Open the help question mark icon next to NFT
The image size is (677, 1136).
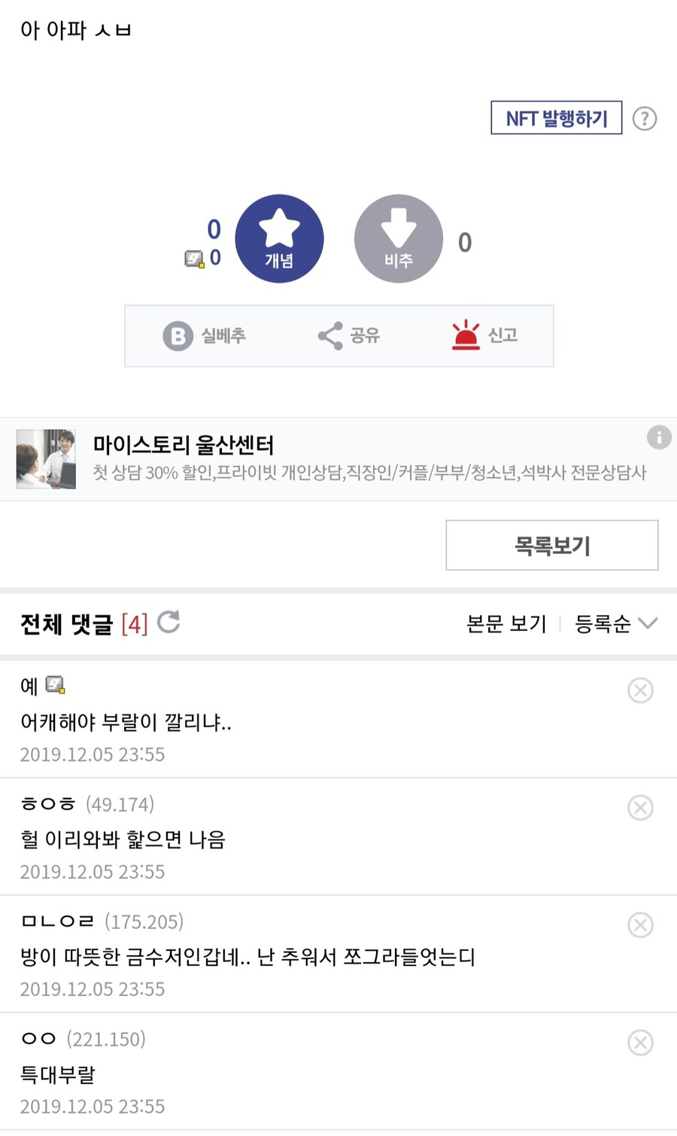click(644, 118)
